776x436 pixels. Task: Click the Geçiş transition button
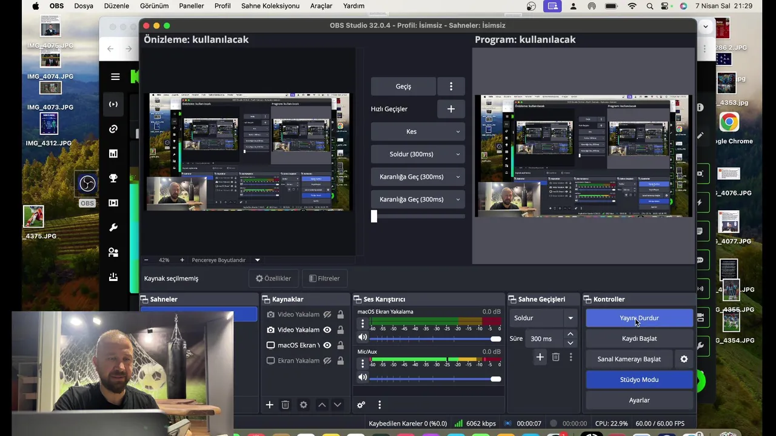pyautogui.click(x=403, y=87)
